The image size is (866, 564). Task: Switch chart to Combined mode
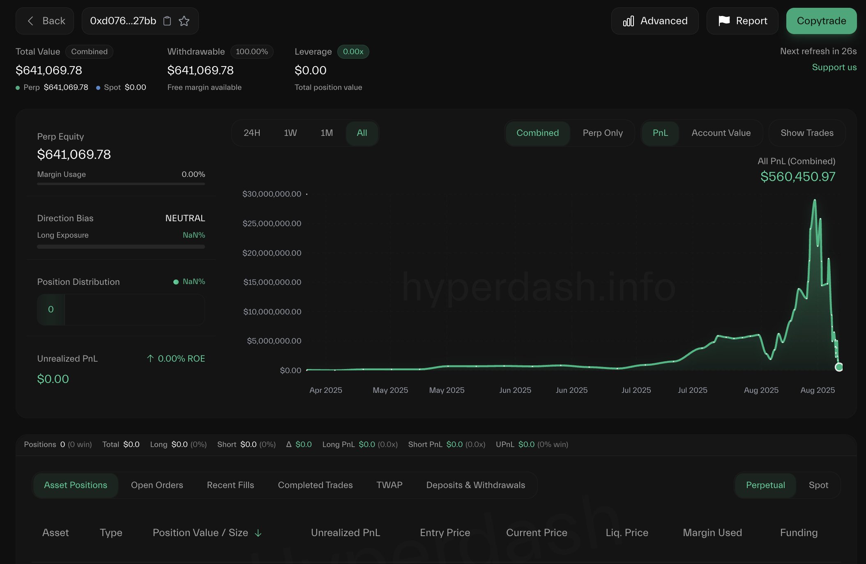click(x=537, y=133)
